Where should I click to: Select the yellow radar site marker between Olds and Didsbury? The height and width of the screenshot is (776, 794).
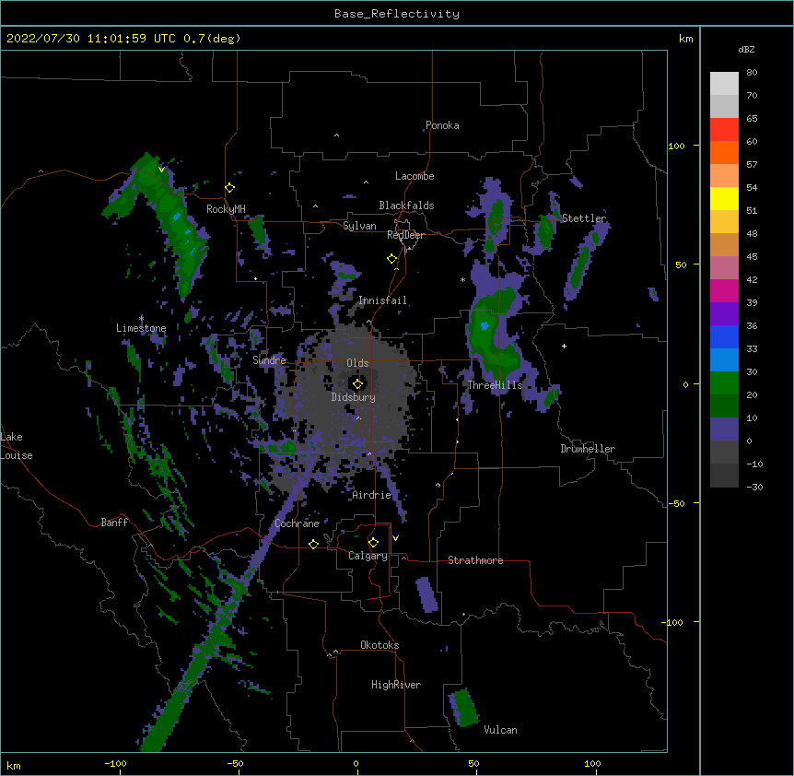(357, 384)
